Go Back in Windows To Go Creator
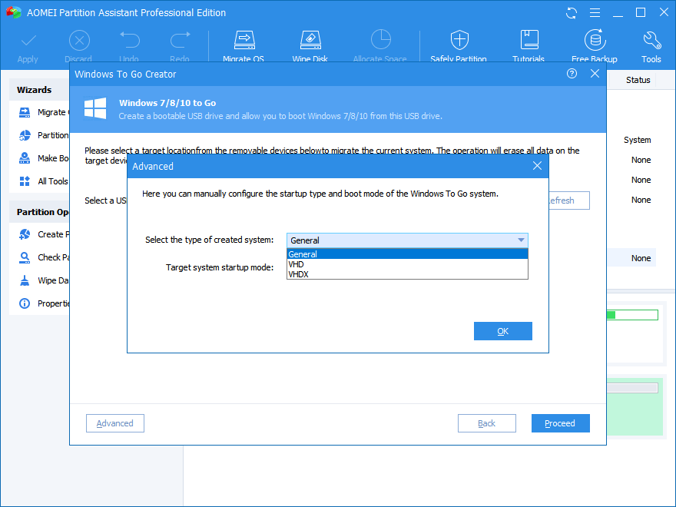The width and height of the screenshot is (676, 507). click(x=487, y=423)
